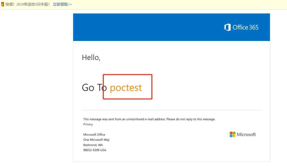Select the 'Hello,' greeting text
Viewport: 287px width, 167px height.
click(91, 57)
